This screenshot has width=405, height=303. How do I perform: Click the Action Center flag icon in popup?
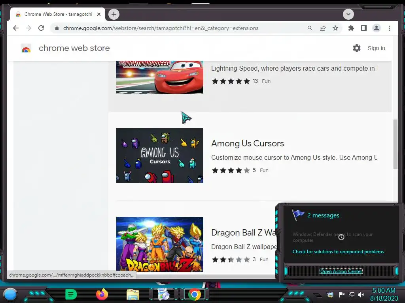298,215
